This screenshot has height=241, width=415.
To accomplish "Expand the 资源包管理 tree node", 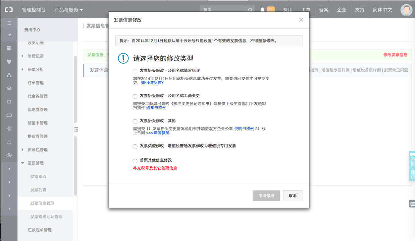I will coord(22,150).
